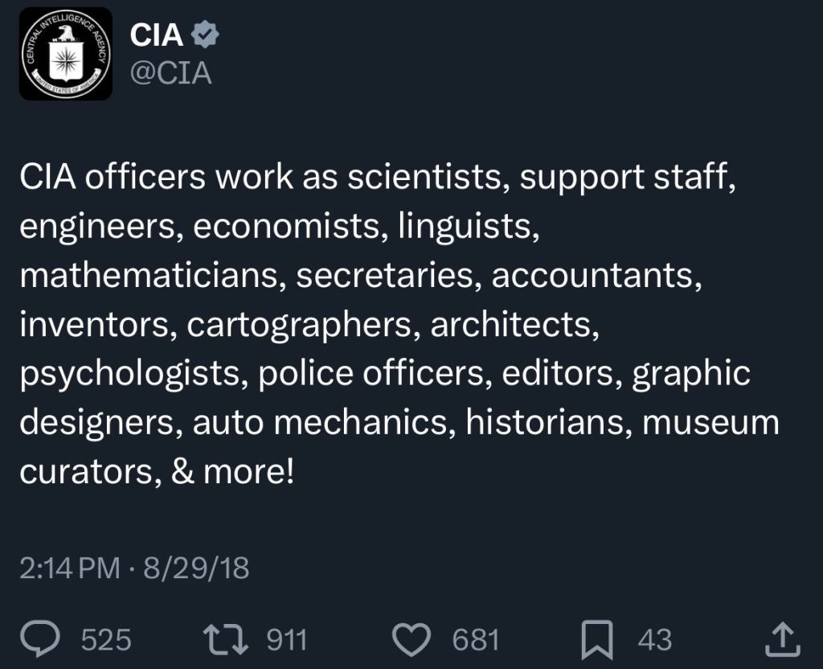Tap the retweet arrows icon
Viewport: 823px width, 669px height.
tap(226, 639)
